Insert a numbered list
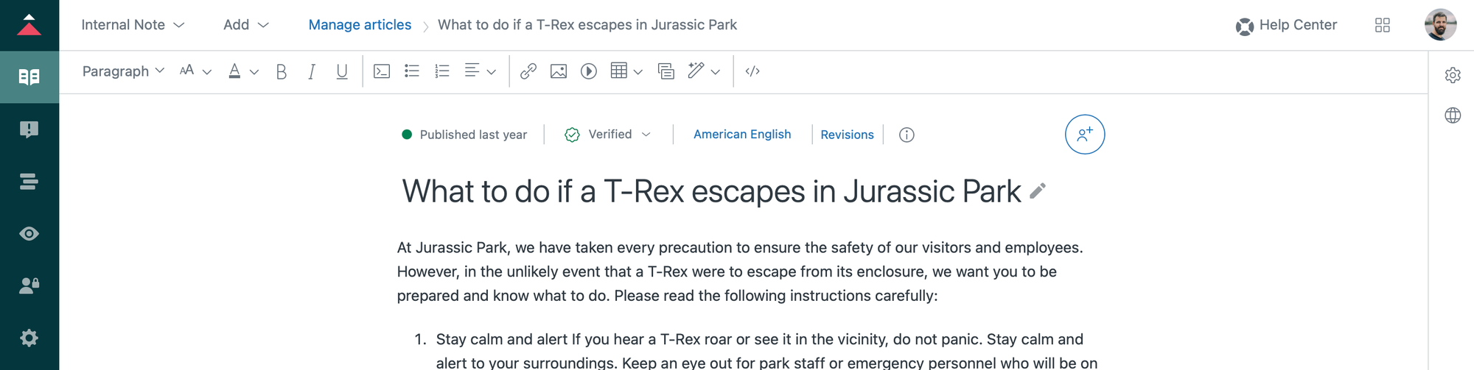 [442, 71]
